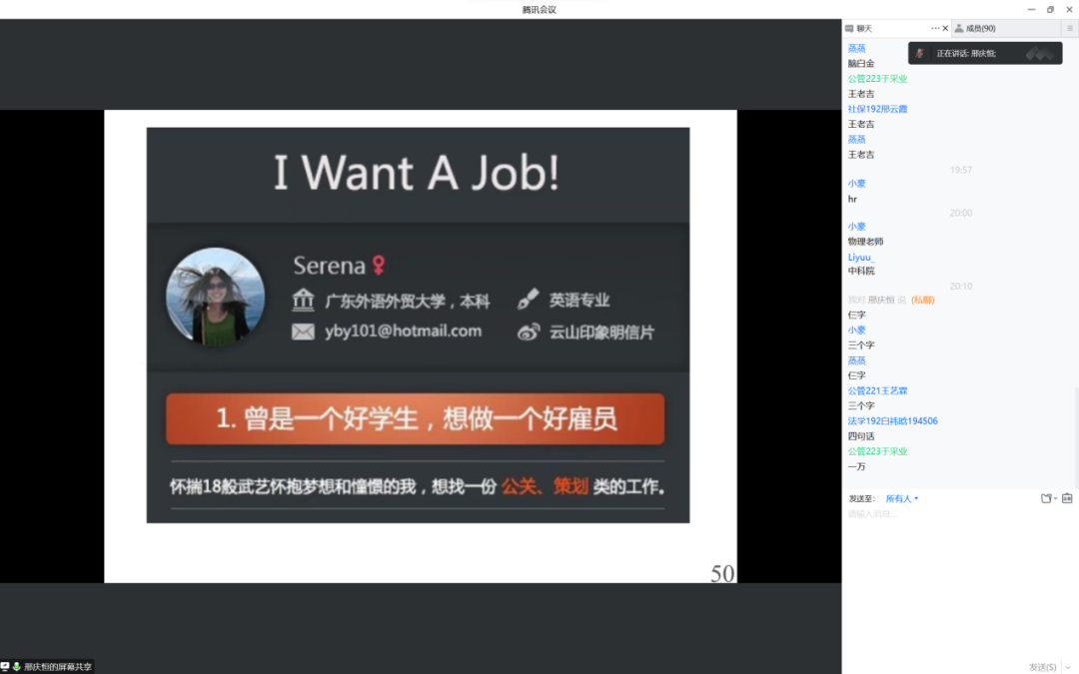Click sender name 法学192白祎晗194506

click(892, 421)
